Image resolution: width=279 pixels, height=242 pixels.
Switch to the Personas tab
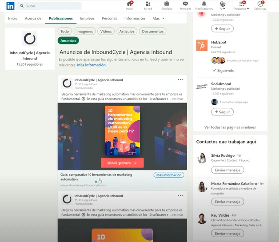109,18
